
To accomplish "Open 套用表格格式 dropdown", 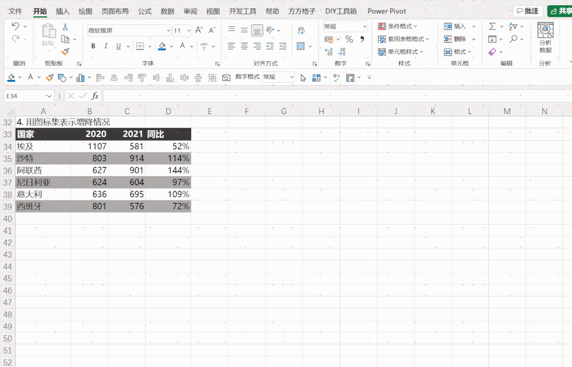I will [x=404, y=39].
